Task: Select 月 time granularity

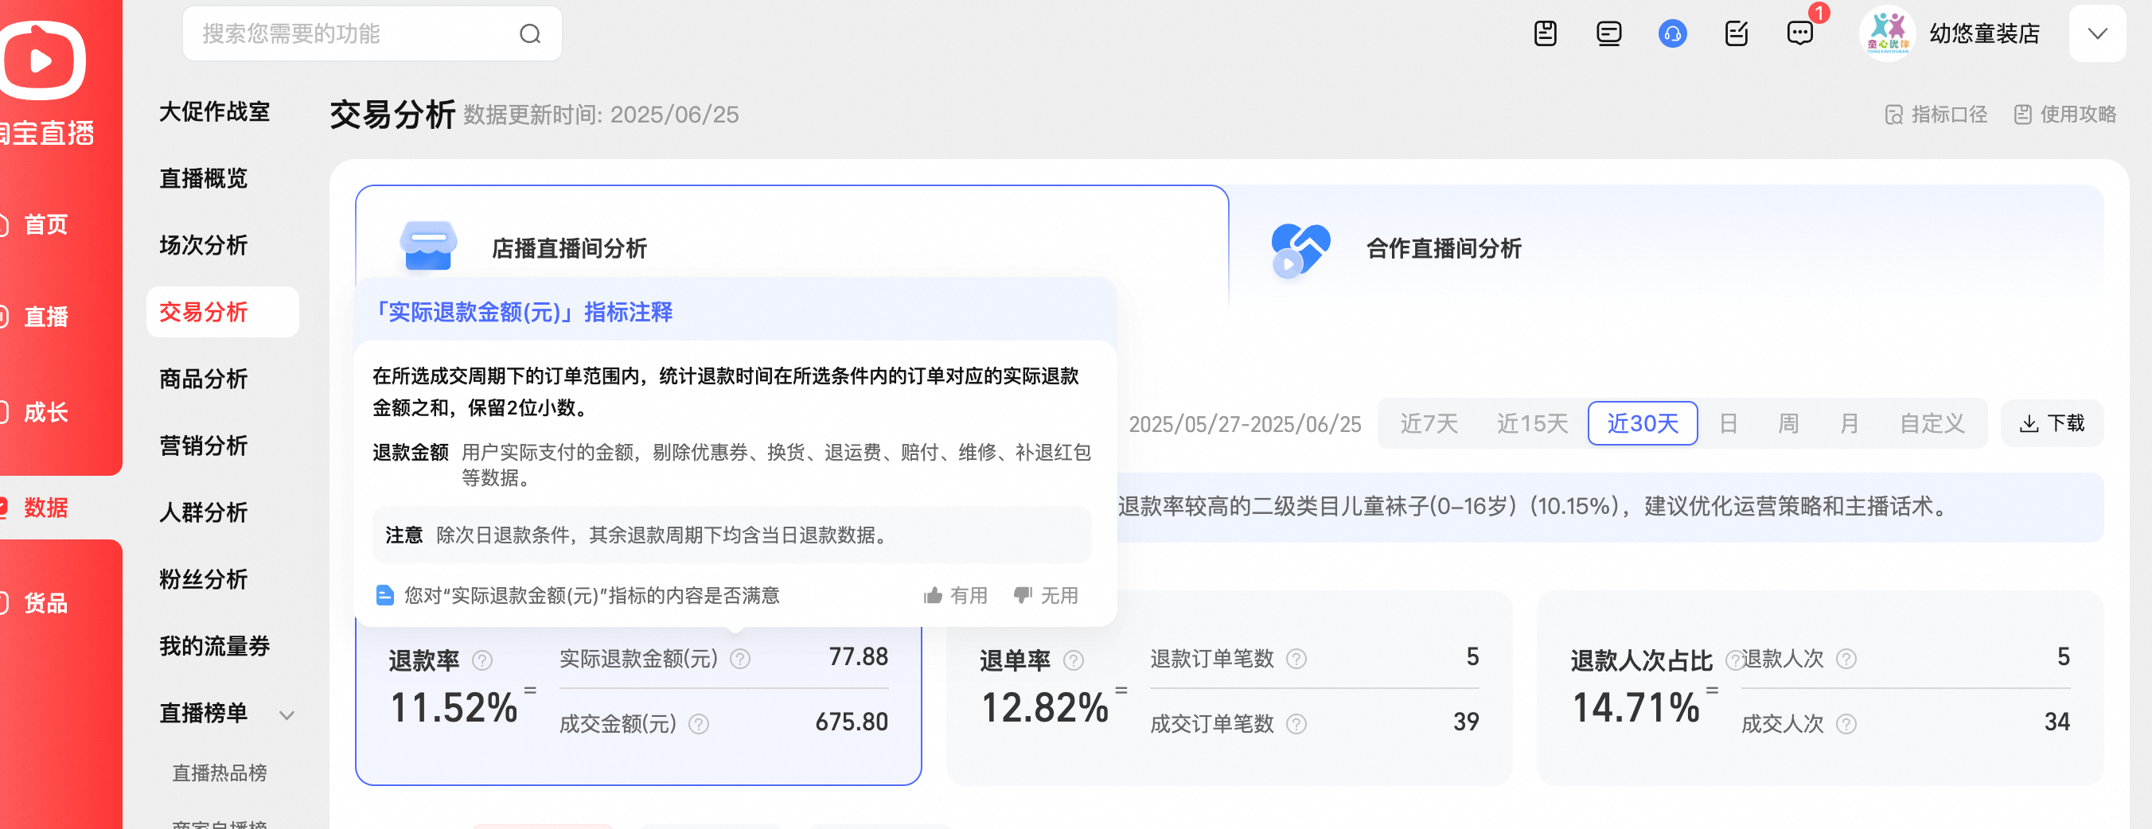Action: tap(1849, 423)
